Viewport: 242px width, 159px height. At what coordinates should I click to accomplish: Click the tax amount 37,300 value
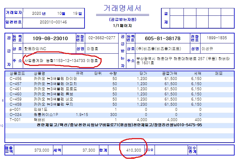89,150
